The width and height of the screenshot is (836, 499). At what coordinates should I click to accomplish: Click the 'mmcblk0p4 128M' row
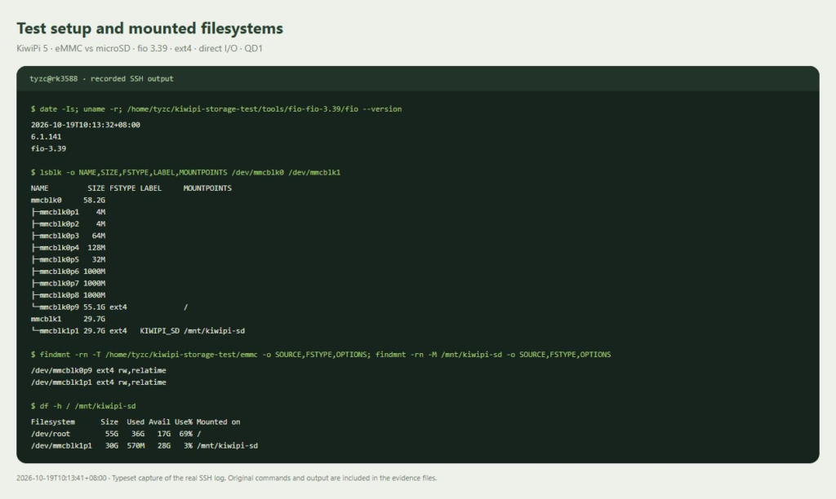coord(68,248)
